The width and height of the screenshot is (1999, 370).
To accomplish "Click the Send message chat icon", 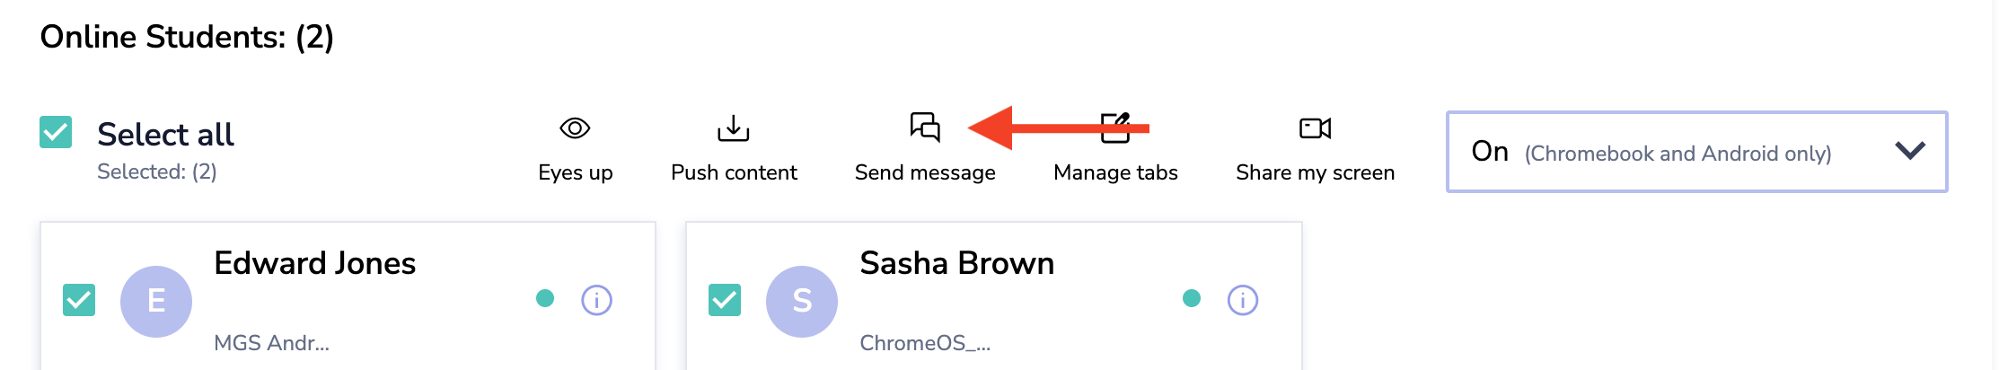I will tap(925, 128).
